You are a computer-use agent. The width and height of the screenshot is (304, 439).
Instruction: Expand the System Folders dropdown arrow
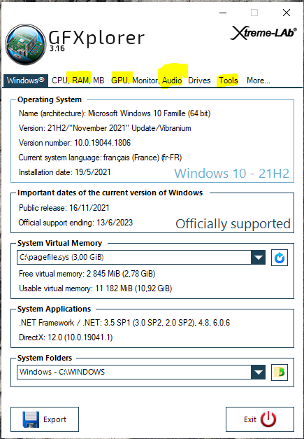coord(258,372)
